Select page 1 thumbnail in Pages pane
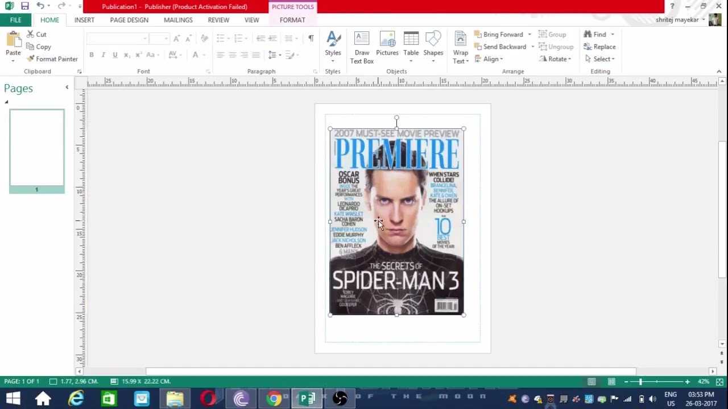 pyautogui.click(x=37, y=148)
